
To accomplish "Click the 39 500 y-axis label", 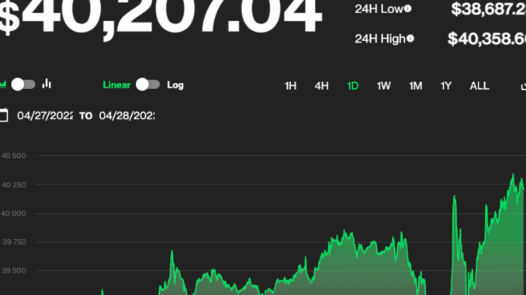I will (13, 270).
